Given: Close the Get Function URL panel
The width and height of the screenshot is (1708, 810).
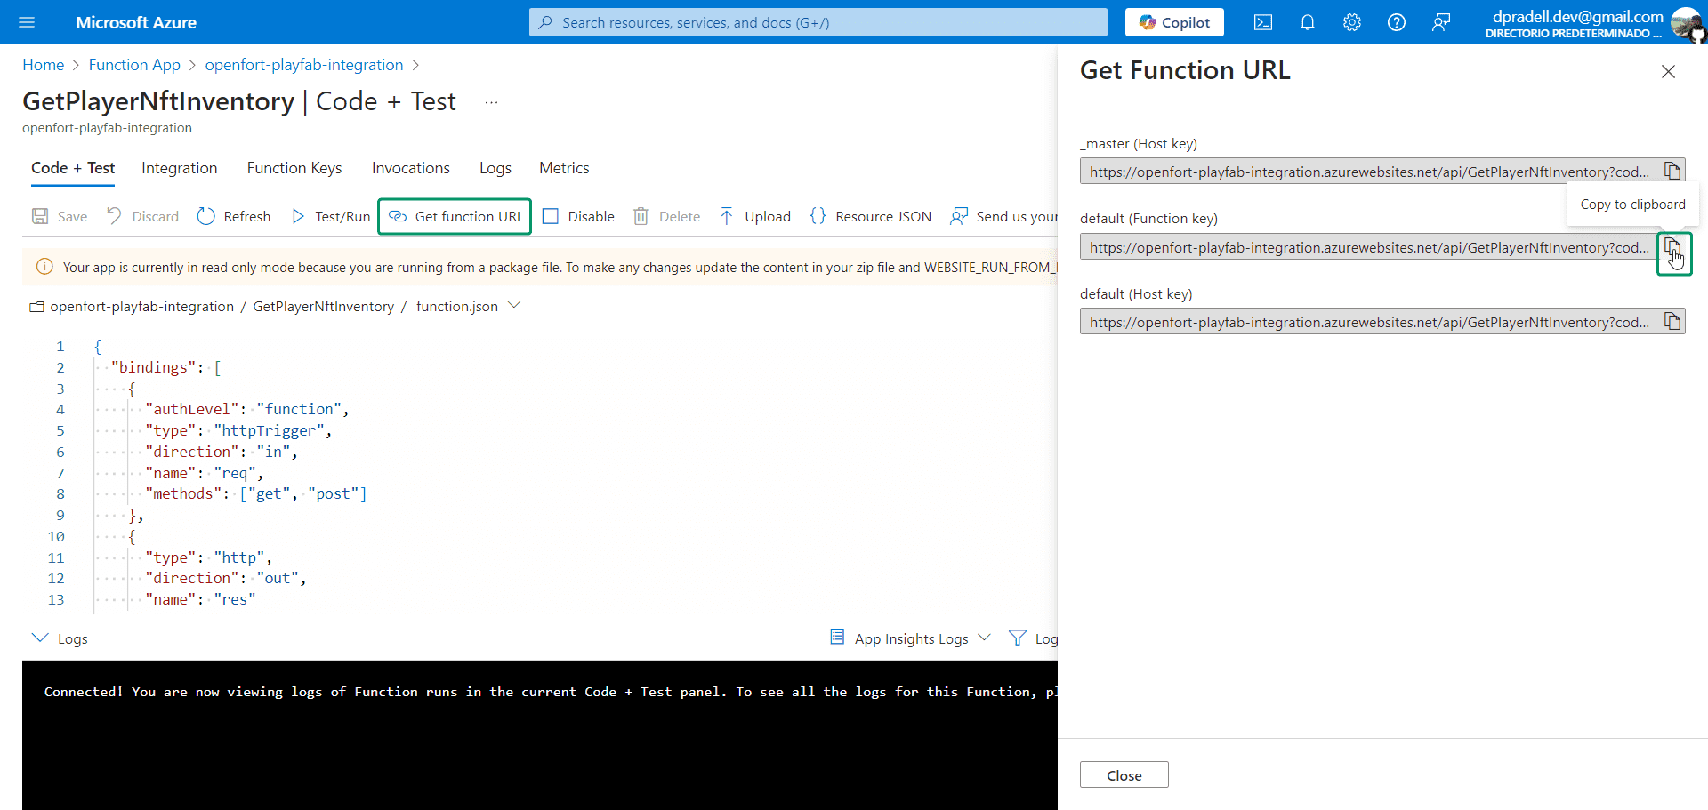Looking at the screenshot, I should click(1668, 71).
